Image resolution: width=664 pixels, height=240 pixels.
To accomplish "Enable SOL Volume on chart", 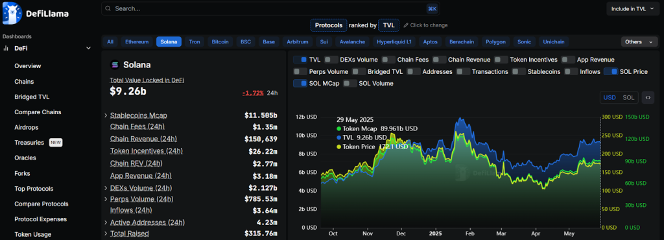I will pos(350,84).
